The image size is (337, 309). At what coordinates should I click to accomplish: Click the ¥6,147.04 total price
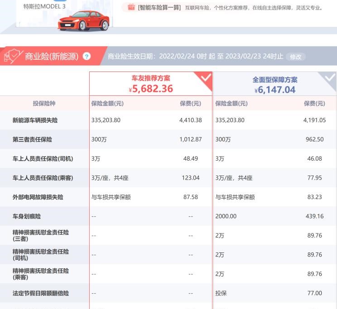(x=275, y=90)
